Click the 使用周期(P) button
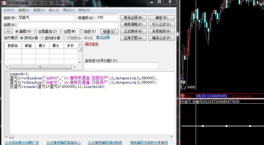Image resolution: width=264 pixels, height=145 pixels. 133,24
